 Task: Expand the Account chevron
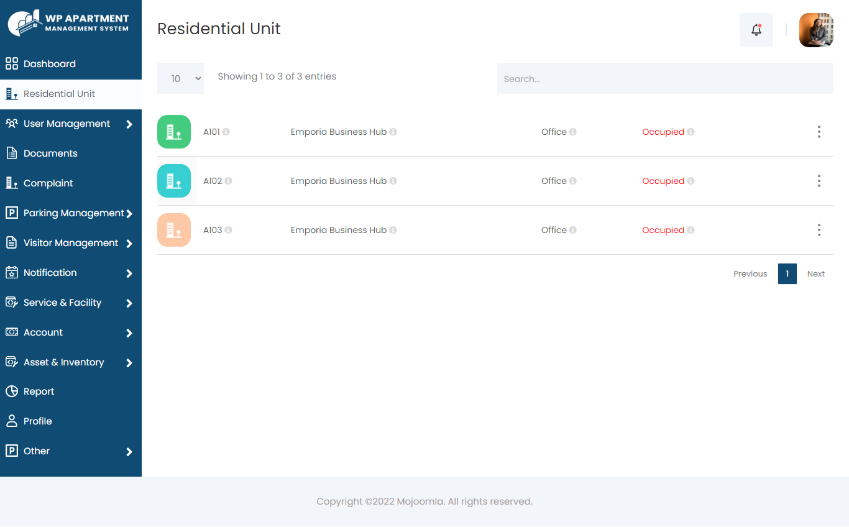click(x=129, y=333)
